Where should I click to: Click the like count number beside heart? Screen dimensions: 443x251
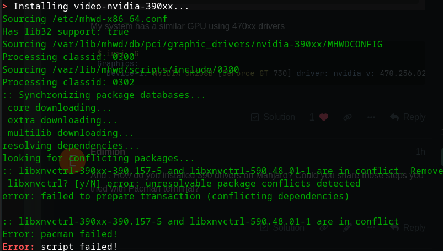[x=312, y=117]
